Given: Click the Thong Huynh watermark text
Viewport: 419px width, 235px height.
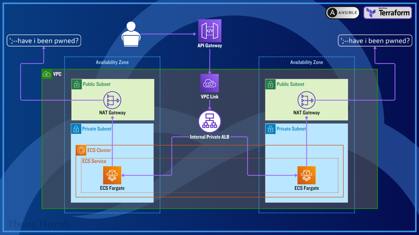Looking at the screenshot, I should [x=39, y=224].
